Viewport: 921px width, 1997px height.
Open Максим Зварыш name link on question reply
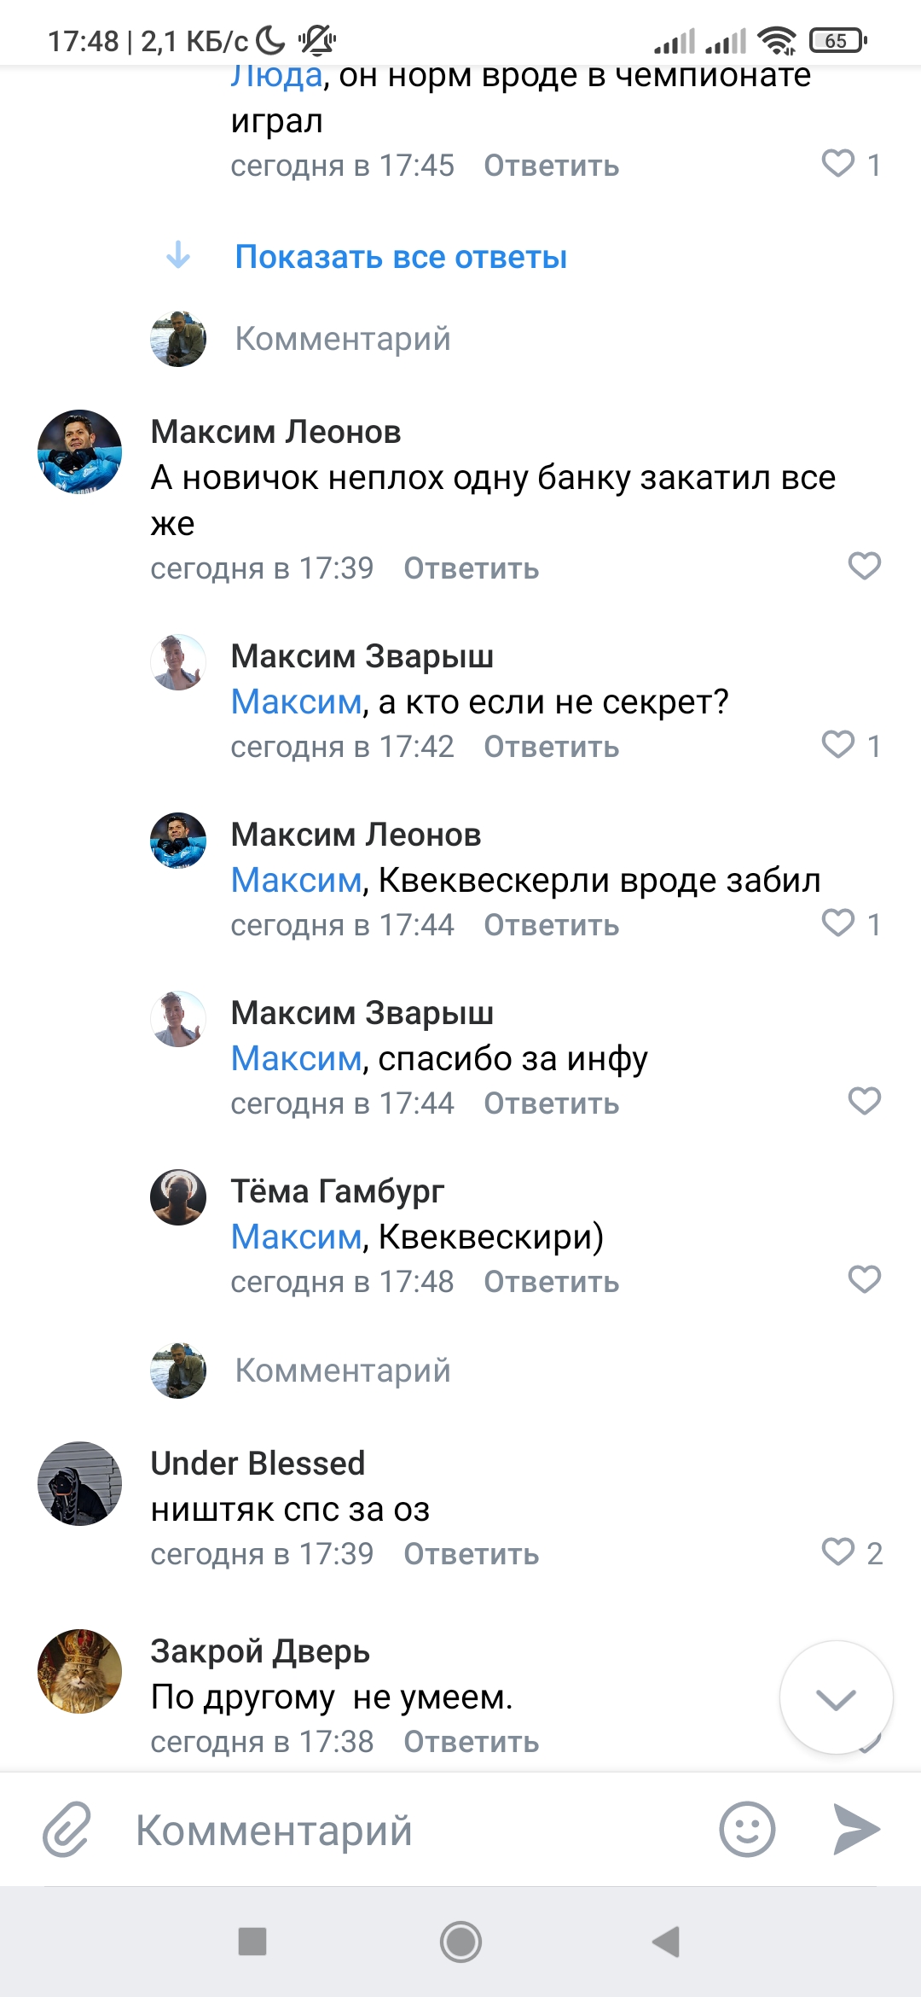coord(362,656)
